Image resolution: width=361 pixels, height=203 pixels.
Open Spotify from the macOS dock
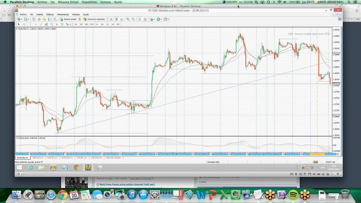coord(293,195)
